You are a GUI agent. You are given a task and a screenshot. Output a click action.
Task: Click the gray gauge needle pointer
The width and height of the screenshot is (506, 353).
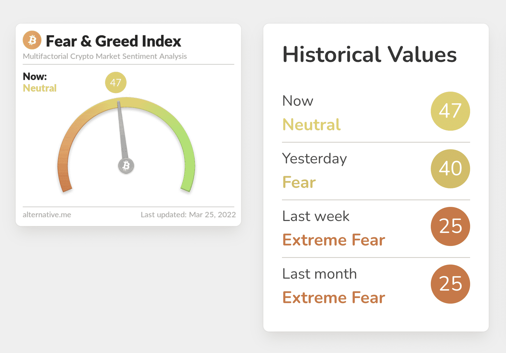[x=122, y=130]
